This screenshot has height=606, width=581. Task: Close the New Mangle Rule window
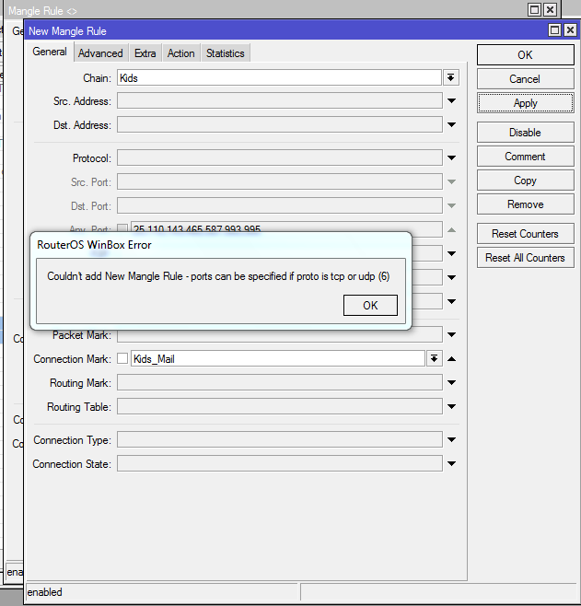[570, 29]
